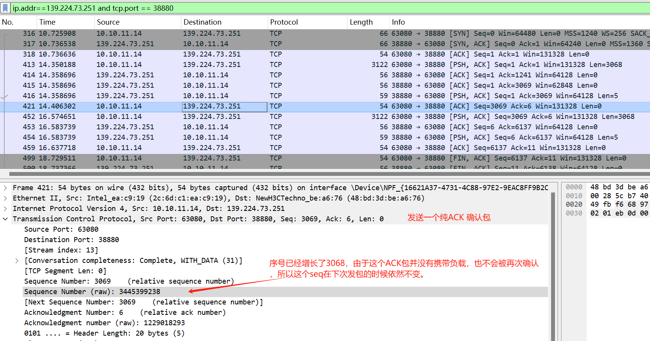This screenshot has height=341, width=650.
Task: Click hex offset 0020 in bytes pane
Action: (574, 204)
